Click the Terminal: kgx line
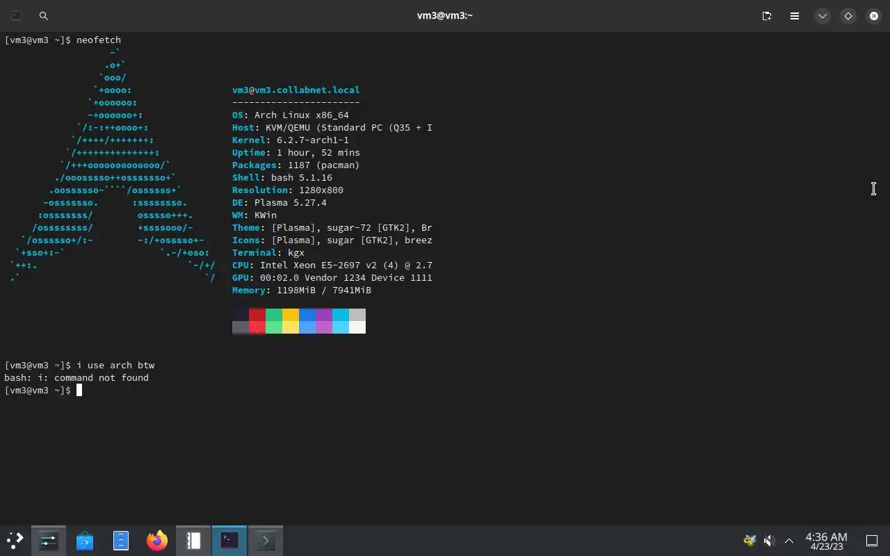This screenshot has width=890, height=556. (268, 252)
